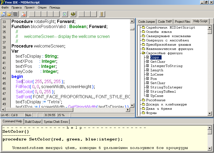This screenshot has width=214, height=153.
Task: Switch to the Build Output tab
Action: click(33, 122)
